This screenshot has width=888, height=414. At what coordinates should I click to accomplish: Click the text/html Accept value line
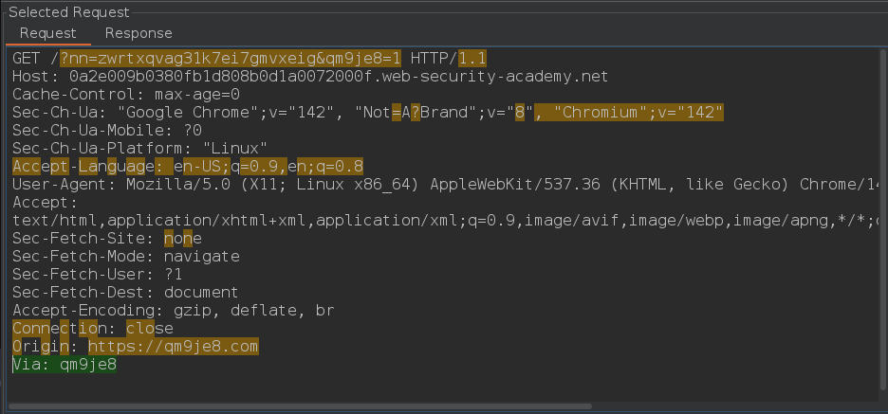pos(379,221)
